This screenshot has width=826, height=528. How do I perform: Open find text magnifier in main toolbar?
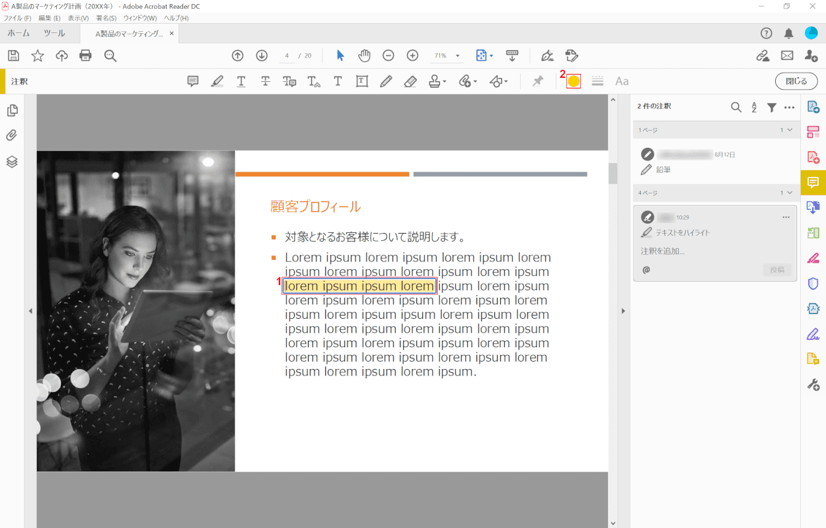tap(110, 55)
